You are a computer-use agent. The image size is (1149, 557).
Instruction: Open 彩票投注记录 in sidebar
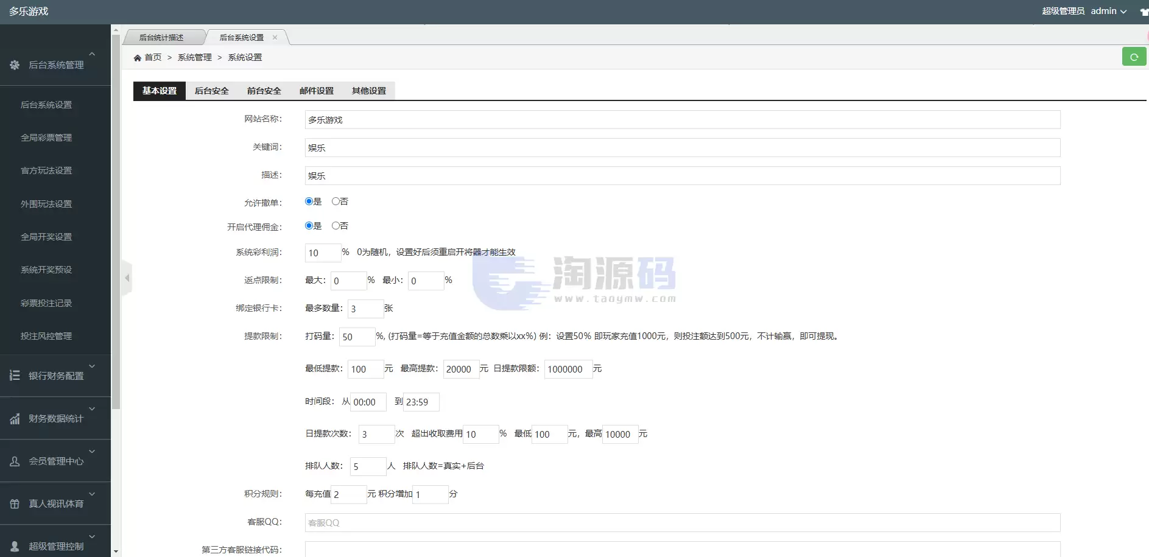(46, 303)
